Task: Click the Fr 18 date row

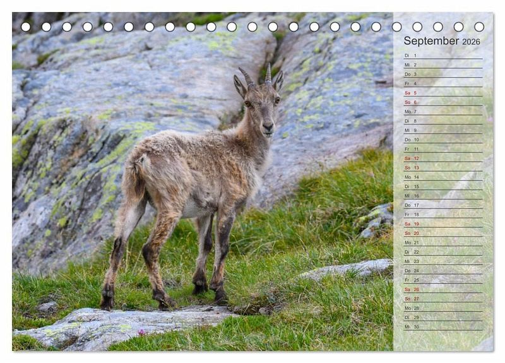Action: tap(442, 215)
